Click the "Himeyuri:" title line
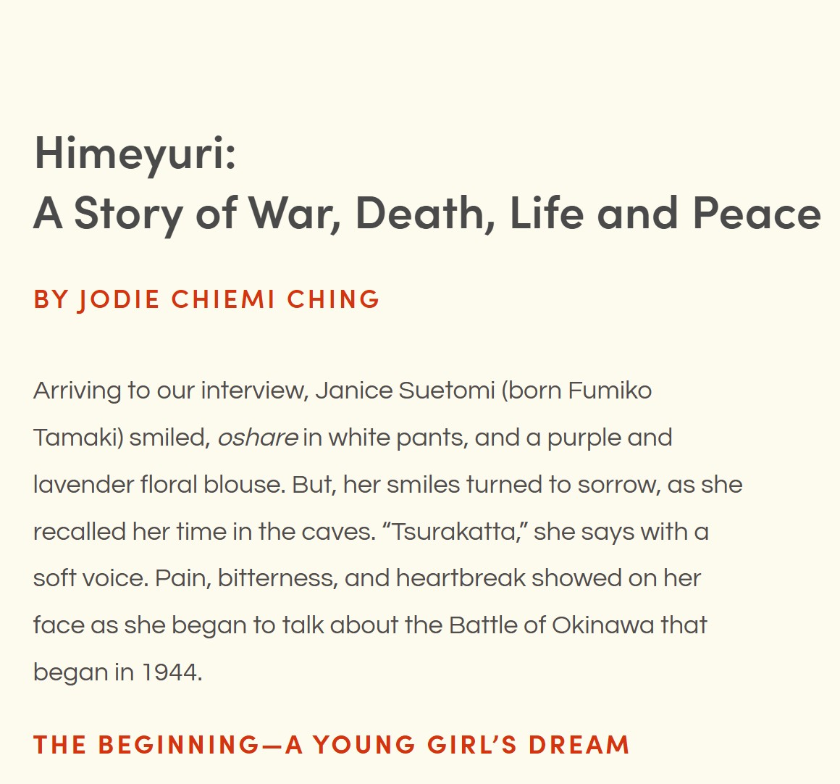The height and width of the screenshot is (784, 840). click(x=135, y=154)
